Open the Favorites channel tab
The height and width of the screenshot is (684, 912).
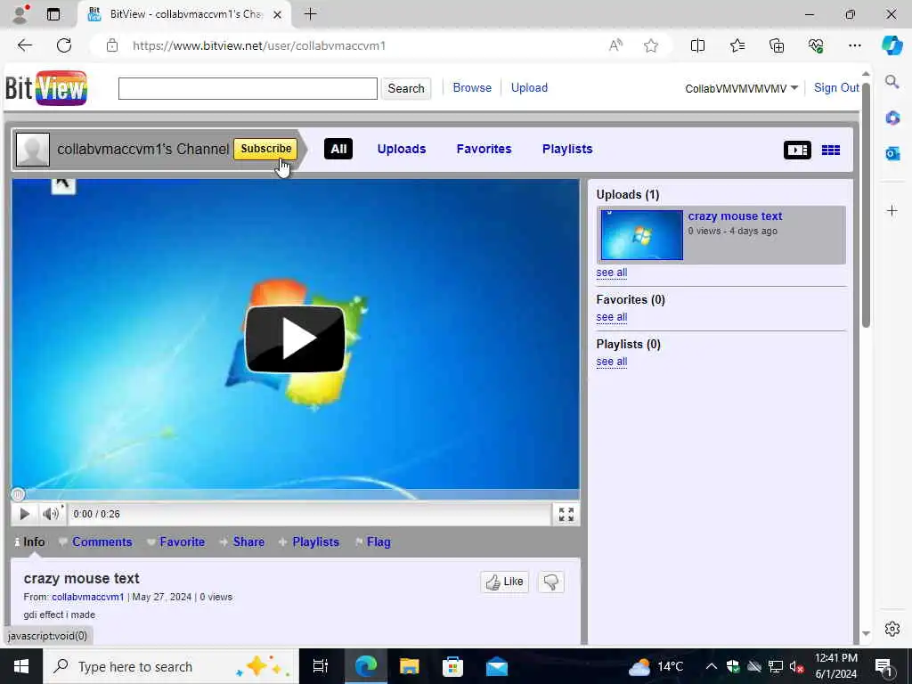pyautogui.click(x=484, y=149)
